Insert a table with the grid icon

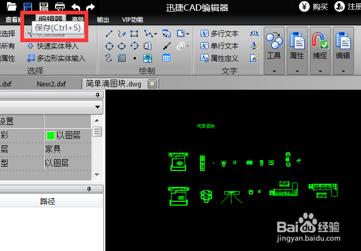pos(166,58)
